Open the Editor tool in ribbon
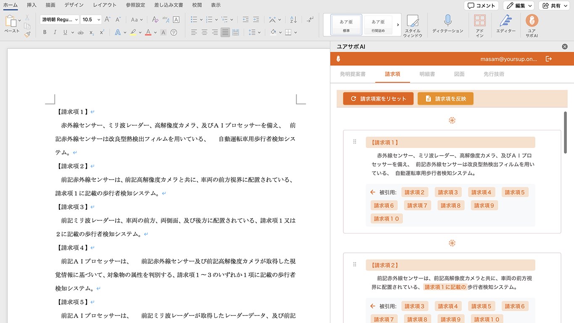The height and width of the screenshot is (323, 574). pos(506,21)
